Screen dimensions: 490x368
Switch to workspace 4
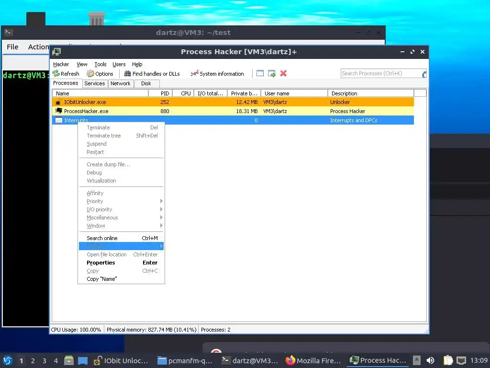click(56, 361)
